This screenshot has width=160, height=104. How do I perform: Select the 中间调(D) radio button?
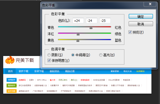tap(73, 55)
